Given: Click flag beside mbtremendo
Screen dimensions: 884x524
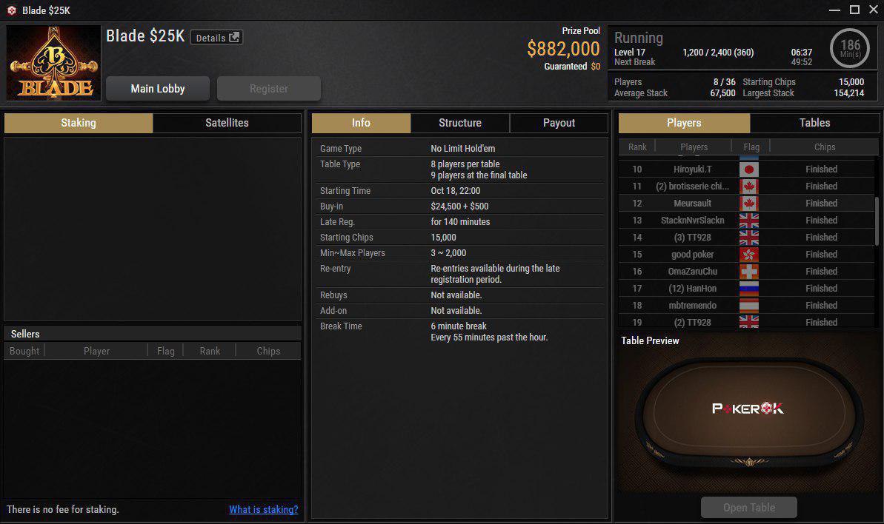Looking at the screenshot, I should [748, 306].
